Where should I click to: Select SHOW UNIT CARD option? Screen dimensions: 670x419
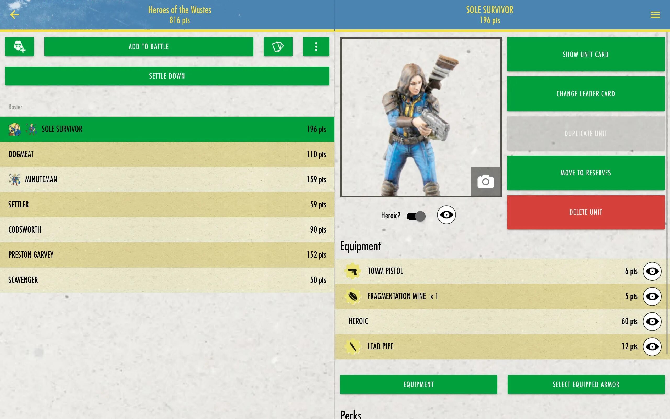(x=585, y=54)
